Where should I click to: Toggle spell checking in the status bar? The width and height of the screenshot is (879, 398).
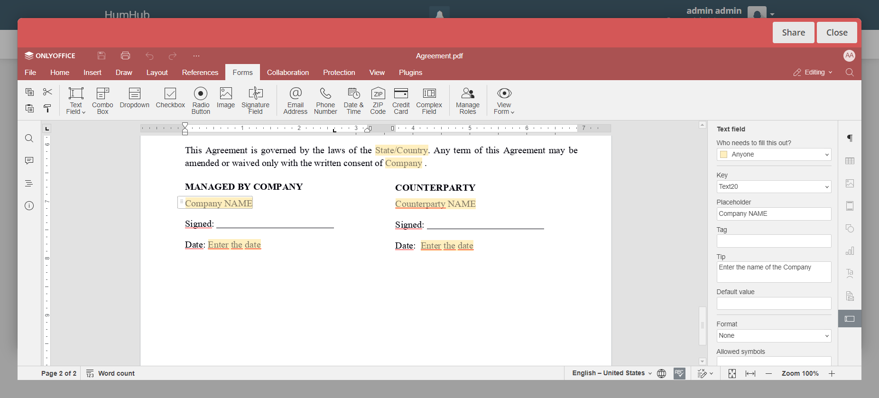pos(679,373)
